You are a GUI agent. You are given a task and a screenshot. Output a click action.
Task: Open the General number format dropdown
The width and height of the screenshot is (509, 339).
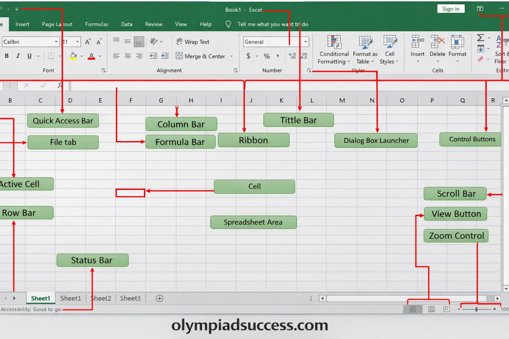coord(305,42)
